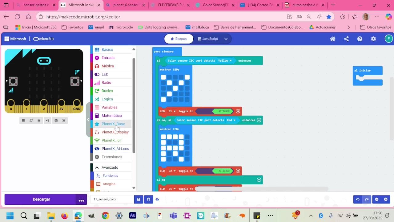Open the language dropdown arrow beside JavaScript
This screenshot has width=394, height=222.
pos(226,39)
